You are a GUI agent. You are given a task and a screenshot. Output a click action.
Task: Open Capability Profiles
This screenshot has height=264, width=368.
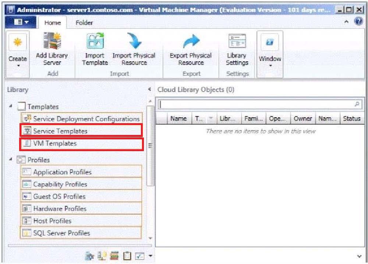tap(81, 184)
